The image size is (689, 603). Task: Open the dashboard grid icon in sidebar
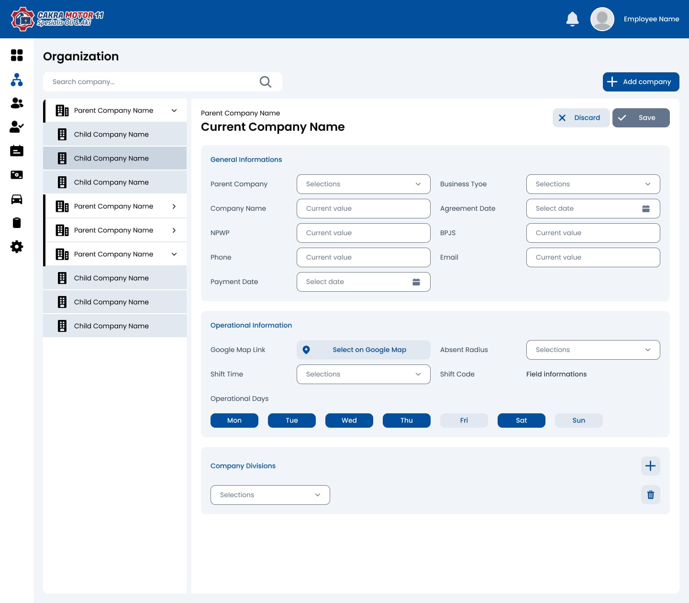tap(17, 55)
